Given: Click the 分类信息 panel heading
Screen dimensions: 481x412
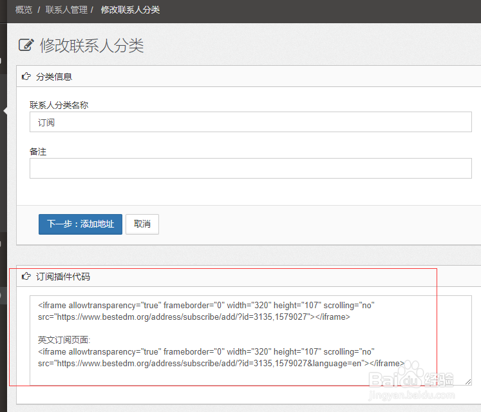Looking at the screenshot, I should tap(54, 77).
